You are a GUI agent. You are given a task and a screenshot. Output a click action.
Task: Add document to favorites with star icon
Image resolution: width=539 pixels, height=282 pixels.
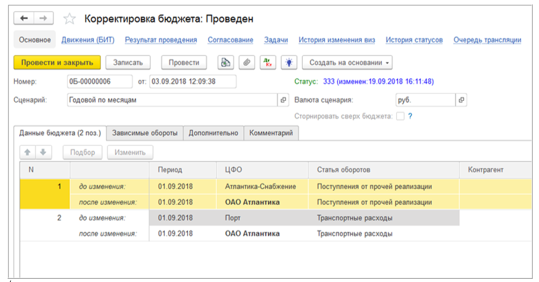click(x=69, y=19)
